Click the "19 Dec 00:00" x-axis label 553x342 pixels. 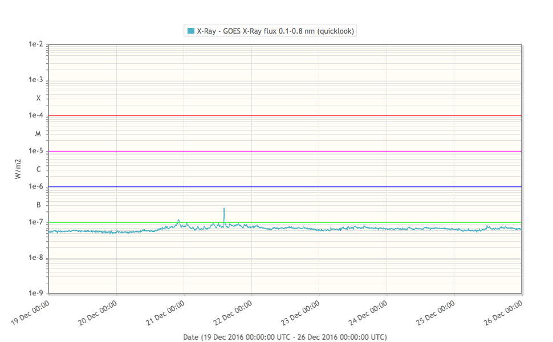pos(30,313)
